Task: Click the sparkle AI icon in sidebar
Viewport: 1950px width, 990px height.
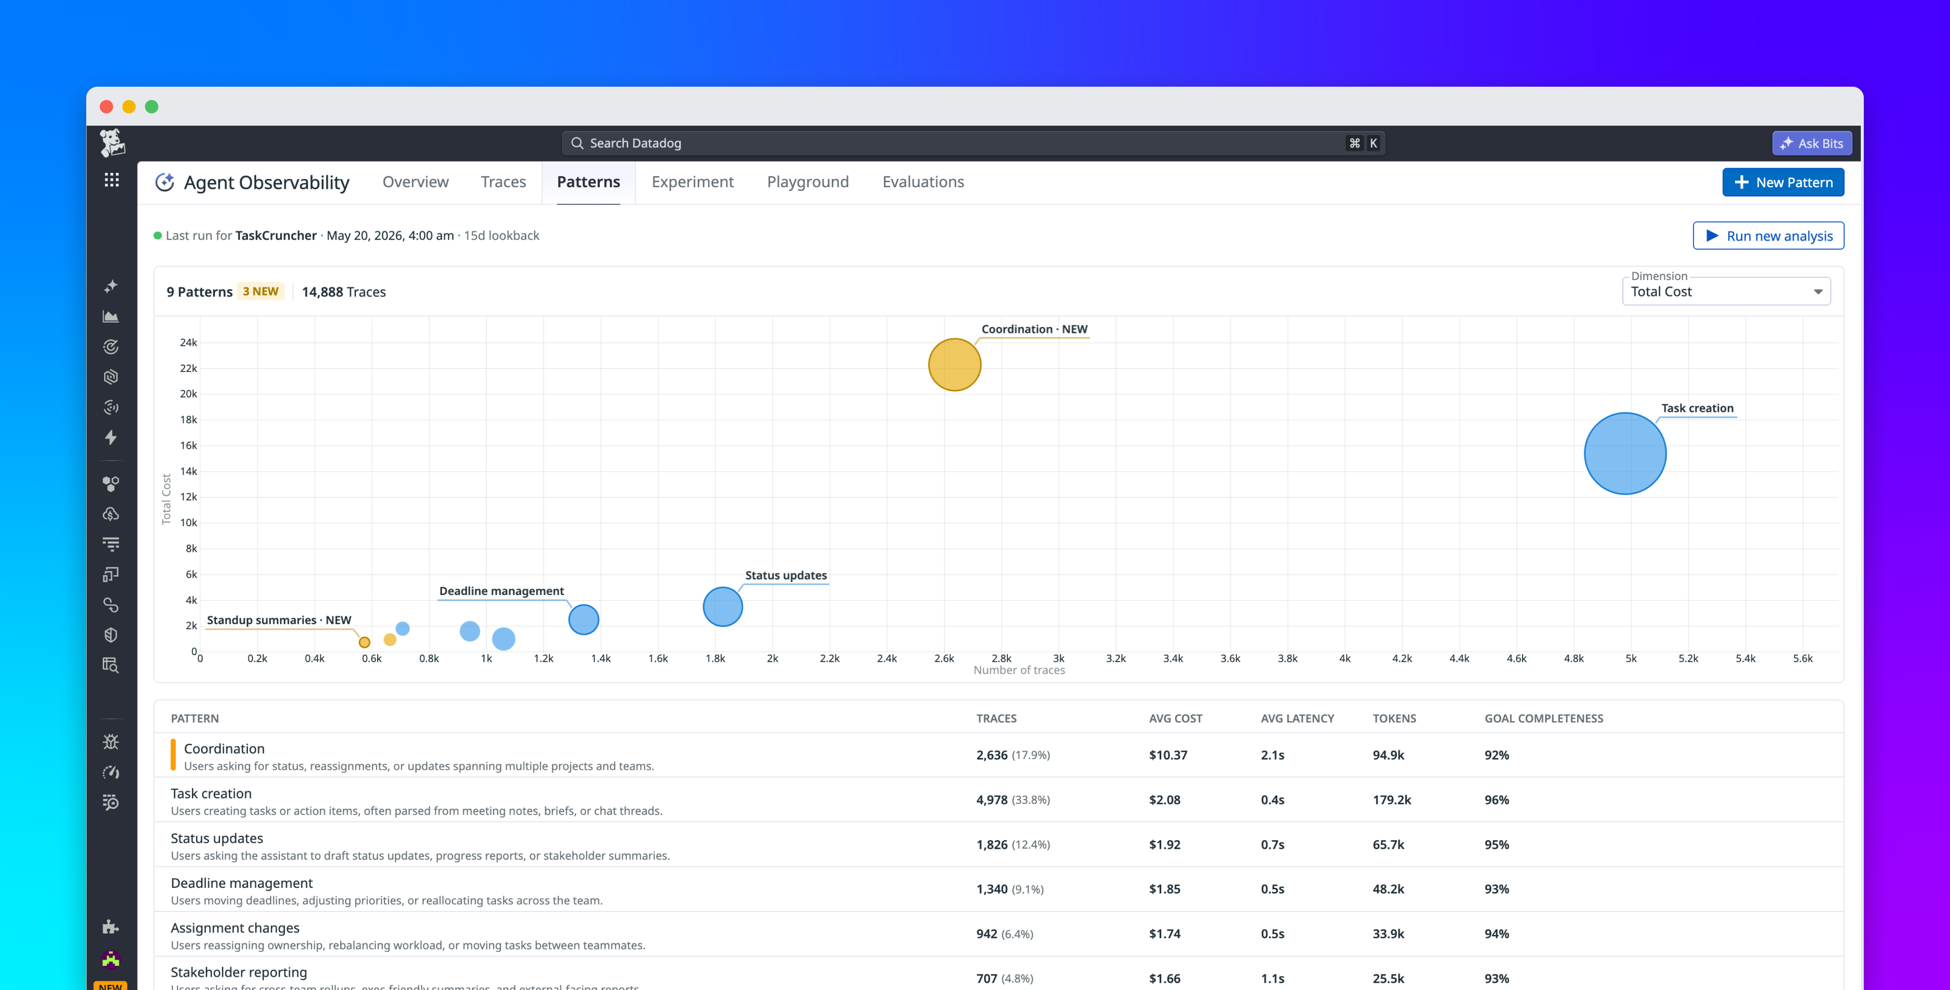Action: (111, 286)
